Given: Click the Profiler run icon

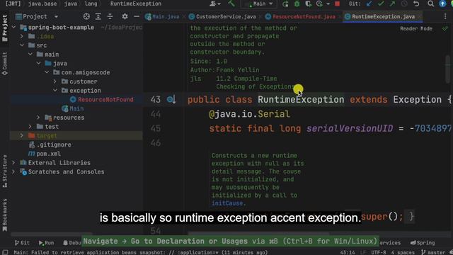Looking at the screenshot, I should click(x=319, y=4).
